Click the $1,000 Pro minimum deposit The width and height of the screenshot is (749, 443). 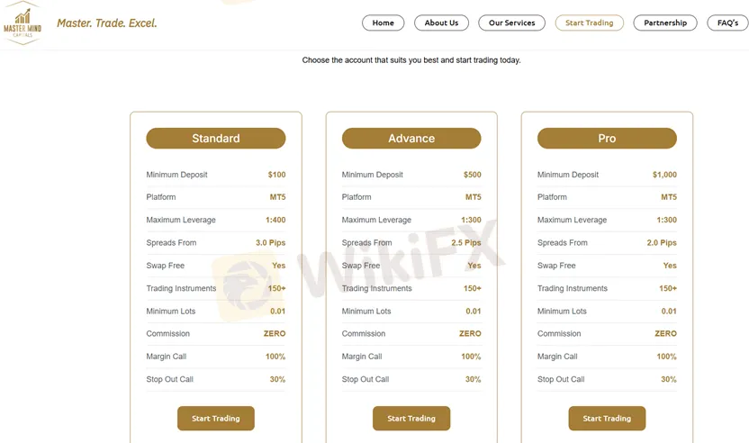tap(664, 175)
